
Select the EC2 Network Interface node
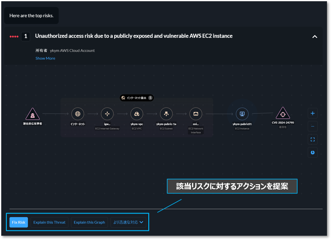coord(196,114)
